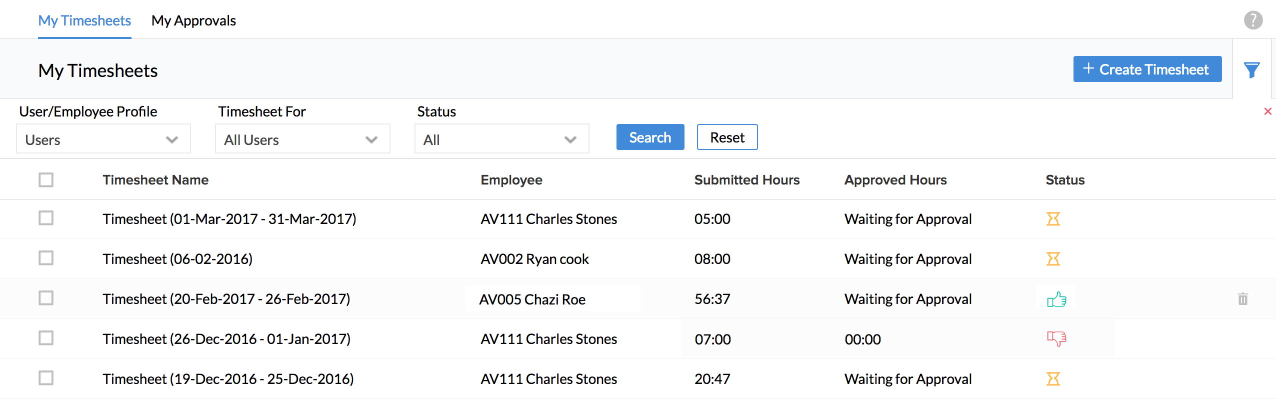Viewport: 1276px width, 399px height.
Task: Delete Chazi Roe timesheet with trash icon
Action: (x=1242, y=299)
